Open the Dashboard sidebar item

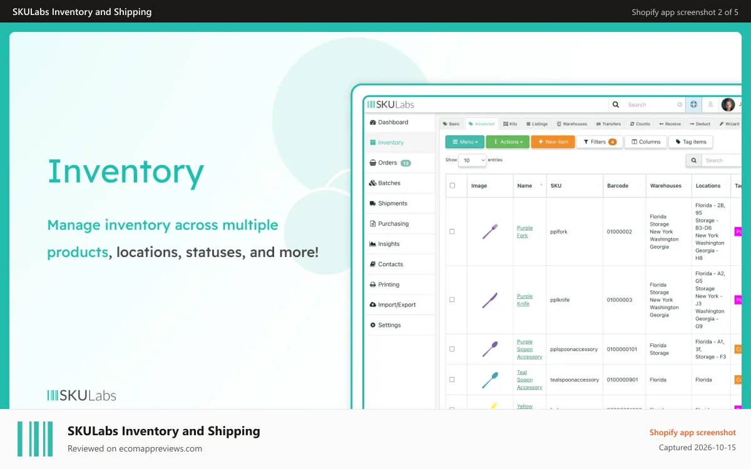[400, 122]
